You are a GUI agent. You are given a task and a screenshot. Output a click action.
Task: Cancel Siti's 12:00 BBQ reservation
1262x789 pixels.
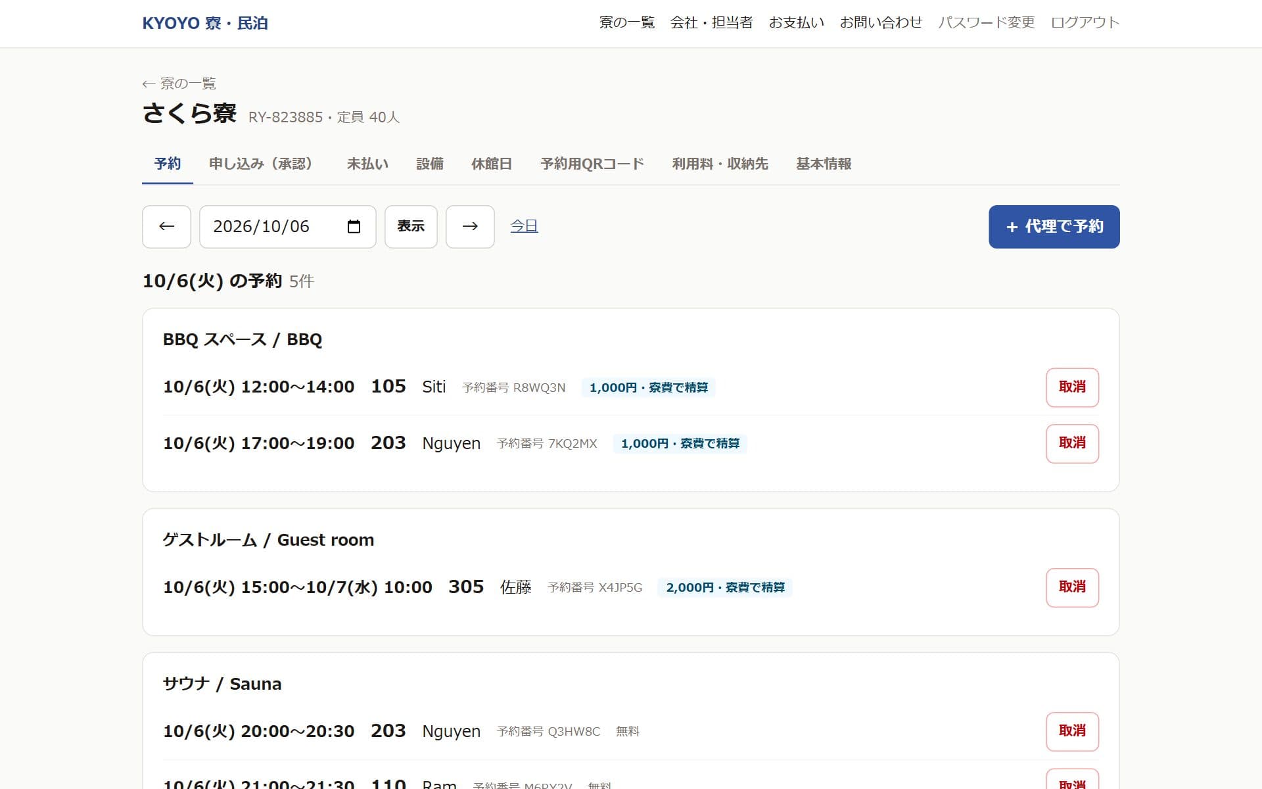click(x=1072, y=387)
